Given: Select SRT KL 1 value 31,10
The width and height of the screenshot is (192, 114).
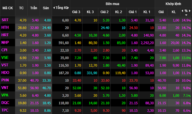Looking at the screenshot, I should pyautogui.click(x=149, y=20).
